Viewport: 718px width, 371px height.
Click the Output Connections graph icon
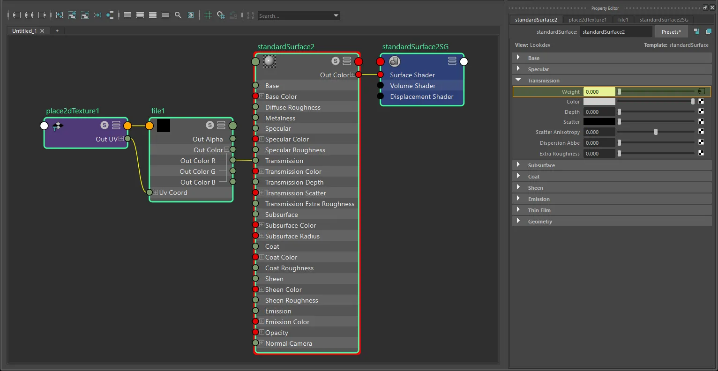[42, 15]
